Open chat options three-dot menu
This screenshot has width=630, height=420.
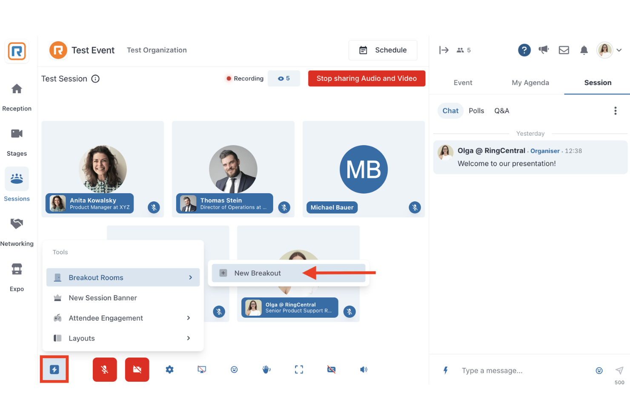[x=615, y=111]
